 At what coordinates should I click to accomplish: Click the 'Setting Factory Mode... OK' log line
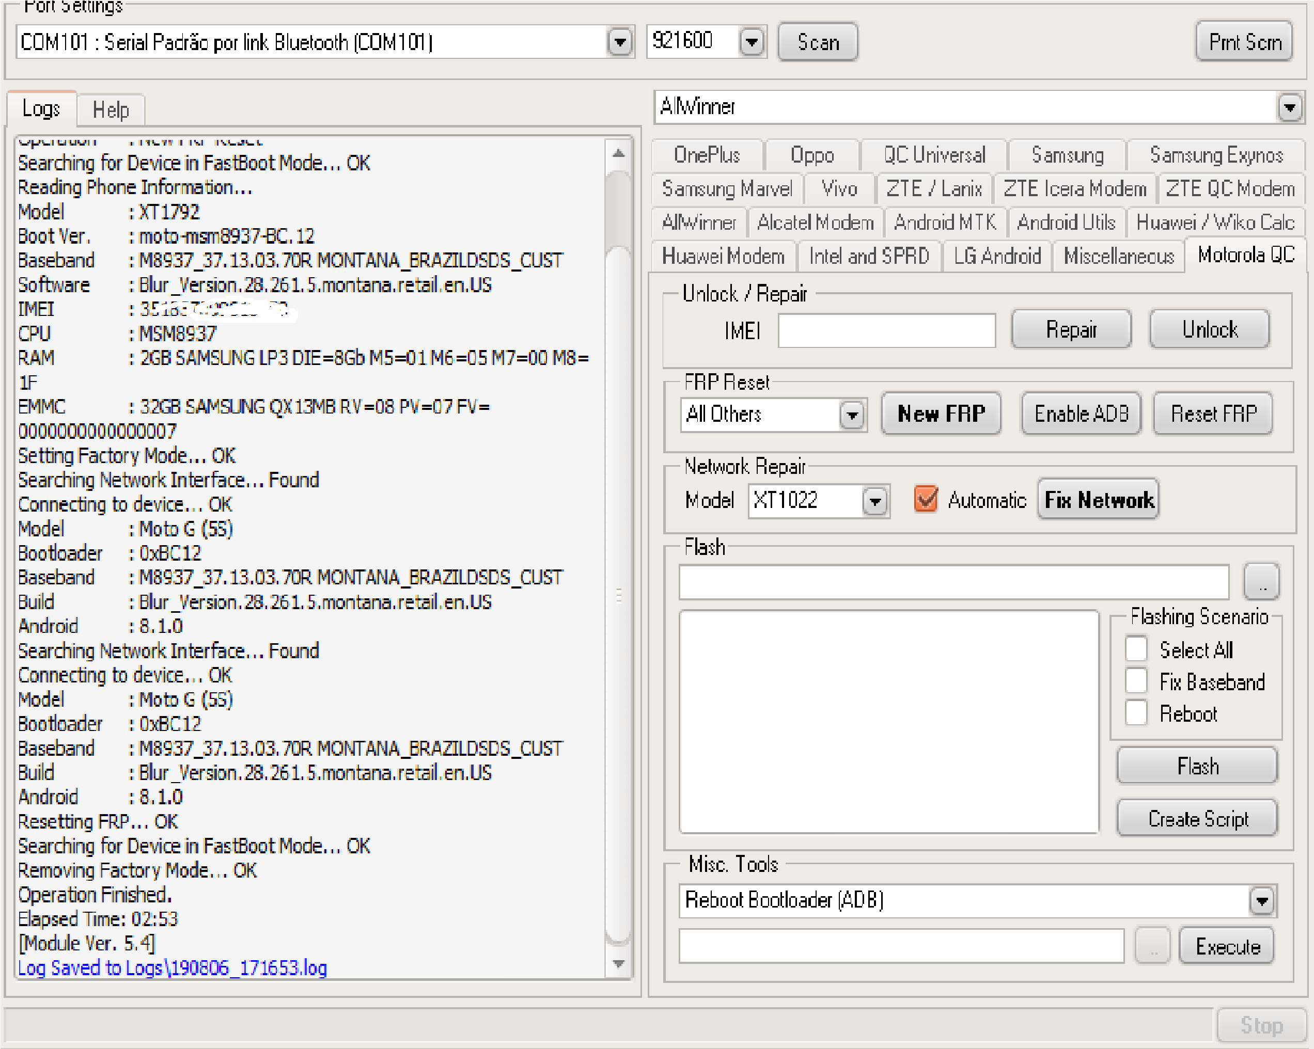pos(127,456)
